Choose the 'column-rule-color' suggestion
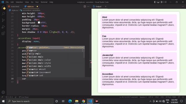The height and width of the screenshot is (104, 186). pos(55,60)
